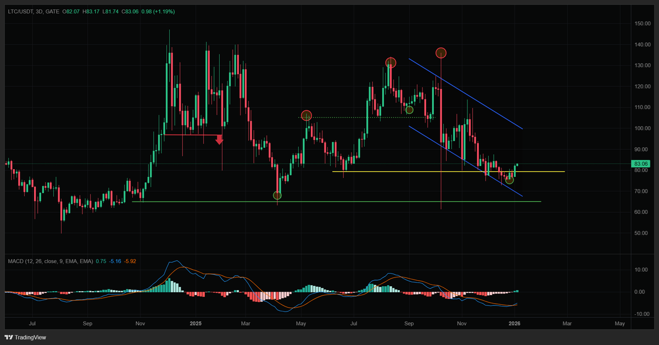Select the red circle on the 136 wick

(441, 53)
